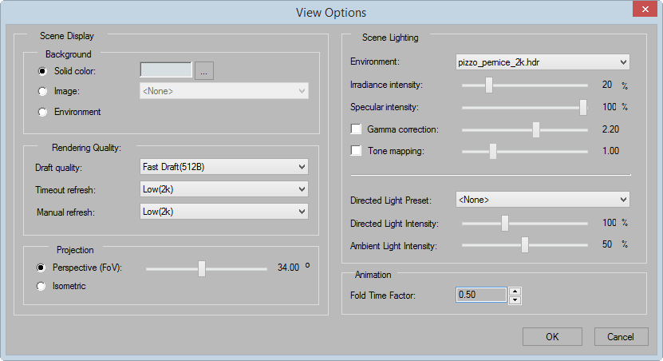Select the Image background radio button

[x=42, y=91]
